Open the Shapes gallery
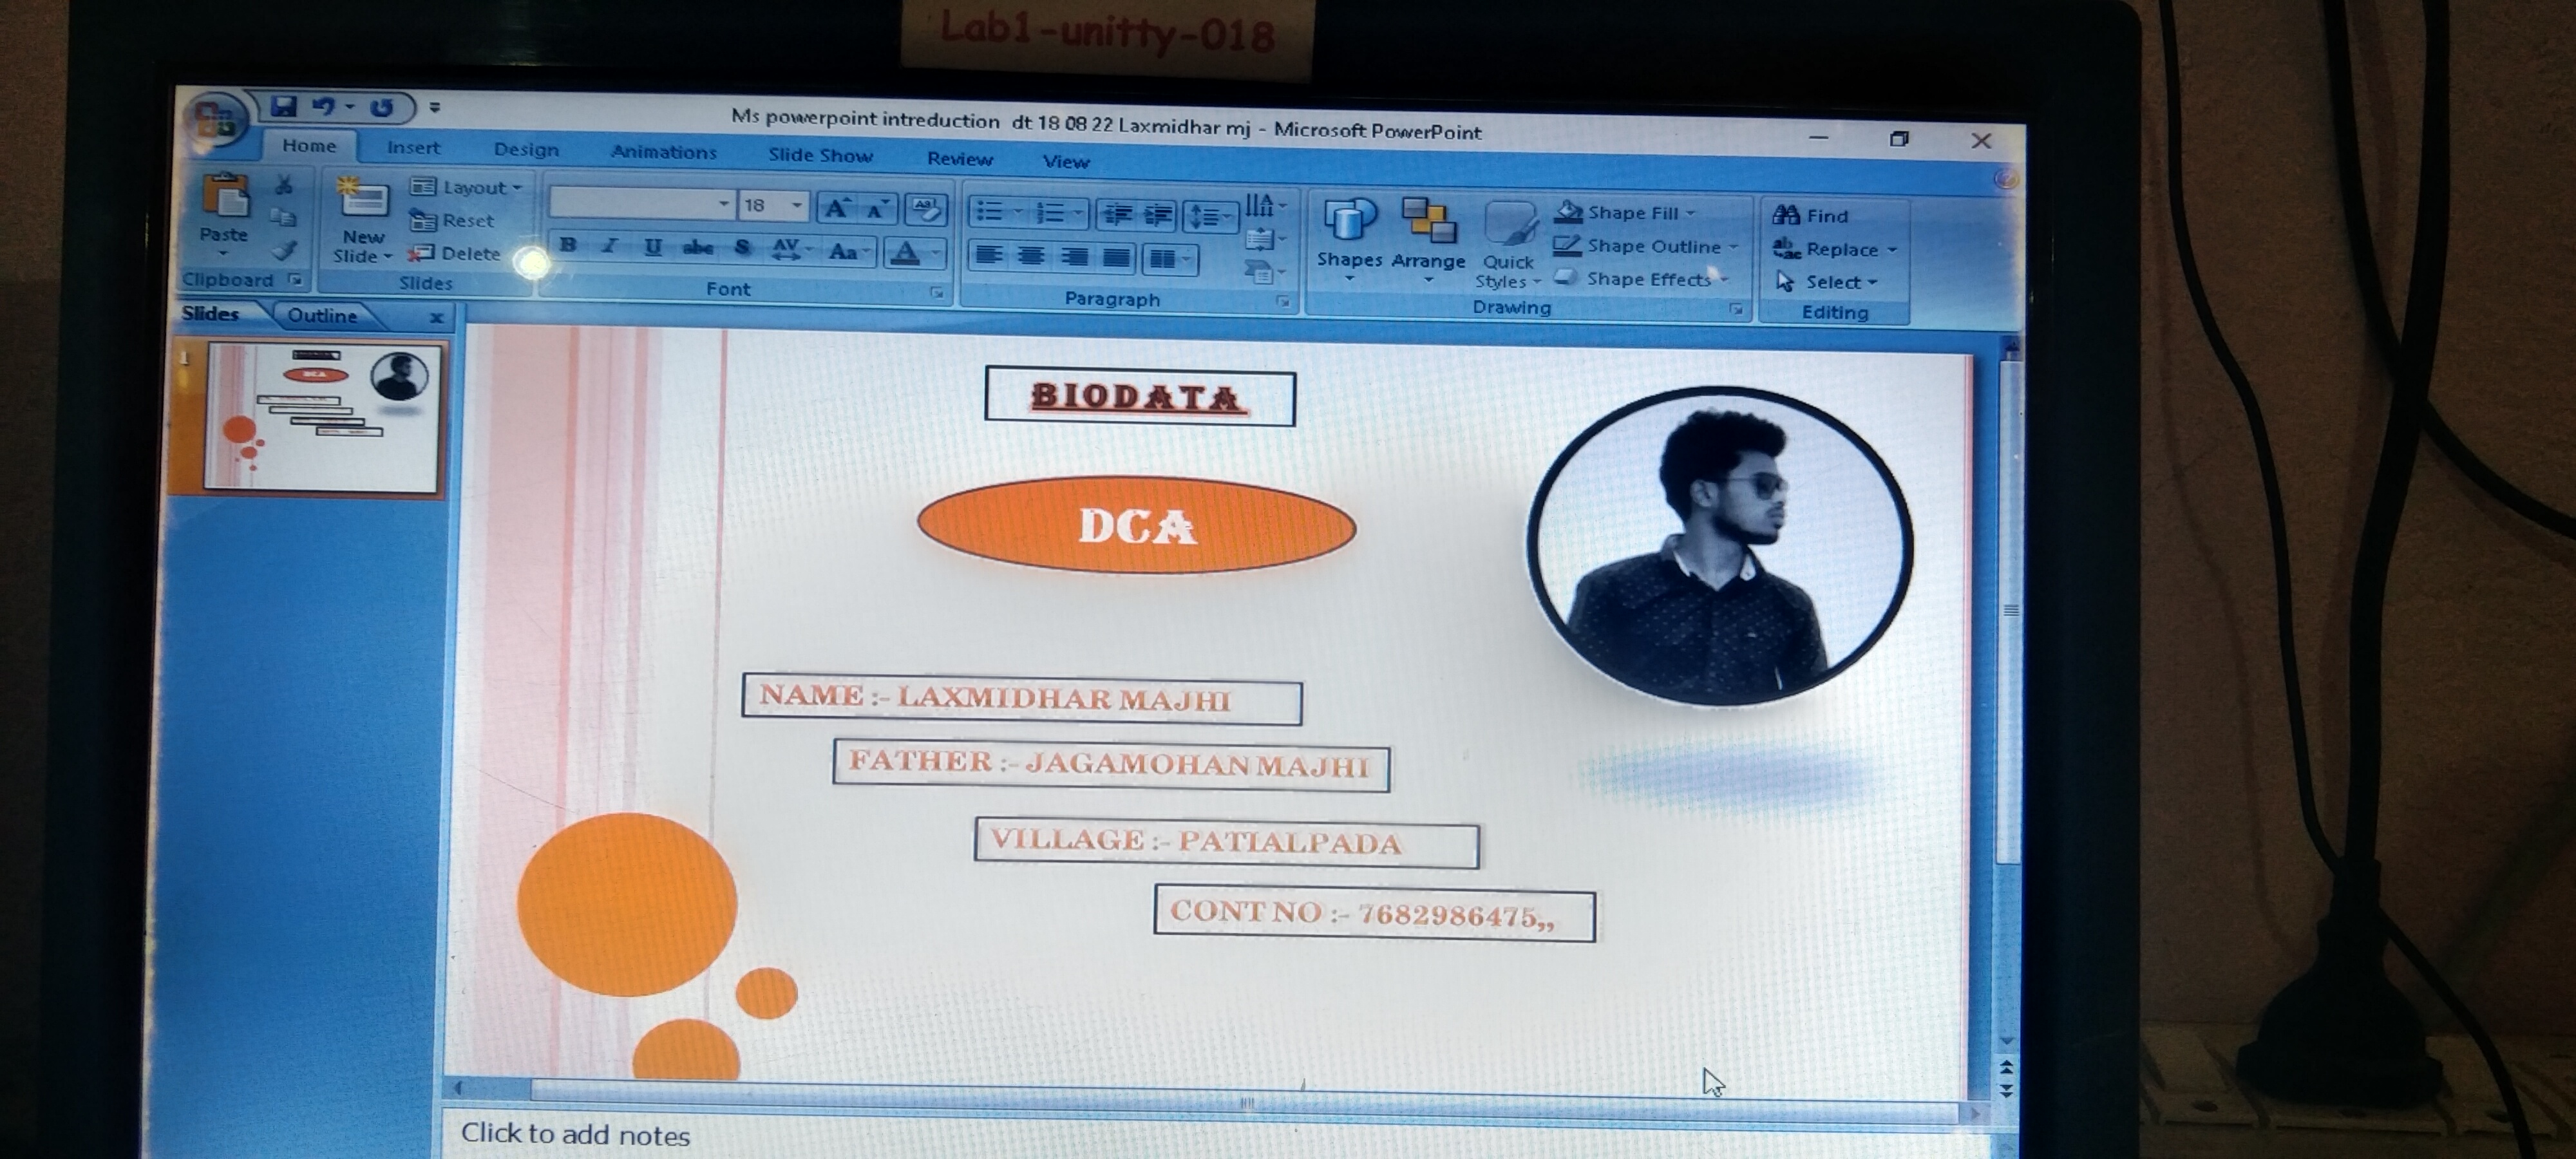2576x1159 pixels. (1349, 236)
